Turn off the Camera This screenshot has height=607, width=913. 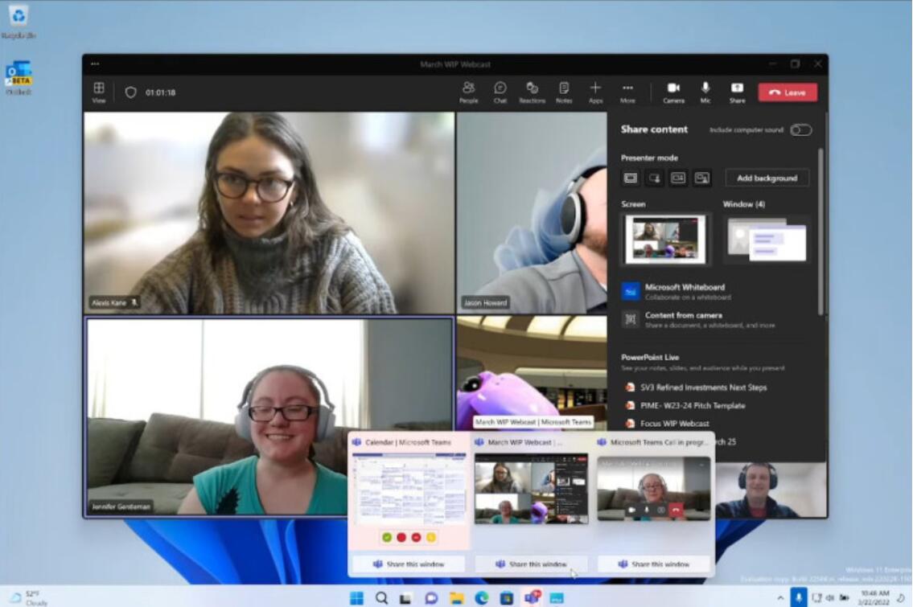pyautogui.click(x=673, y=92)
